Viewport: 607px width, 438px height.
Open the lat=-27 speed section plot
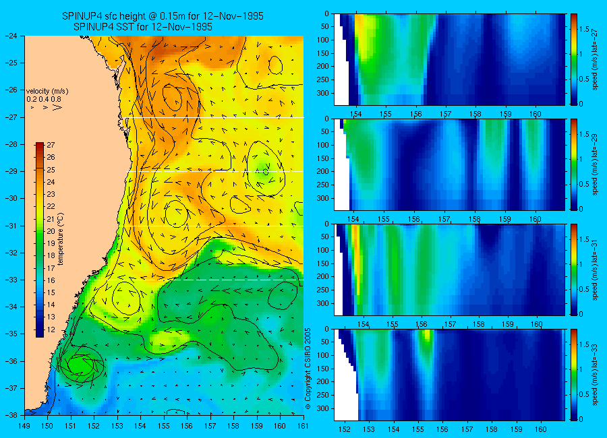pyautogui.click(x=449, y=59)
